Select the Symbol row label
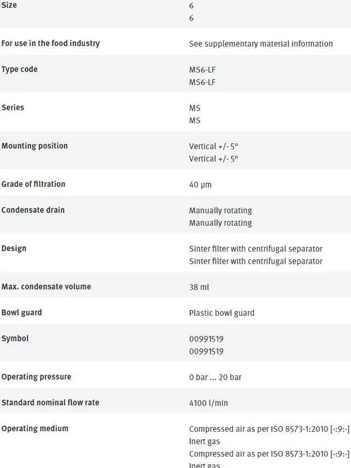This screenshot has width=351, height=468. (x=15, y=338)
